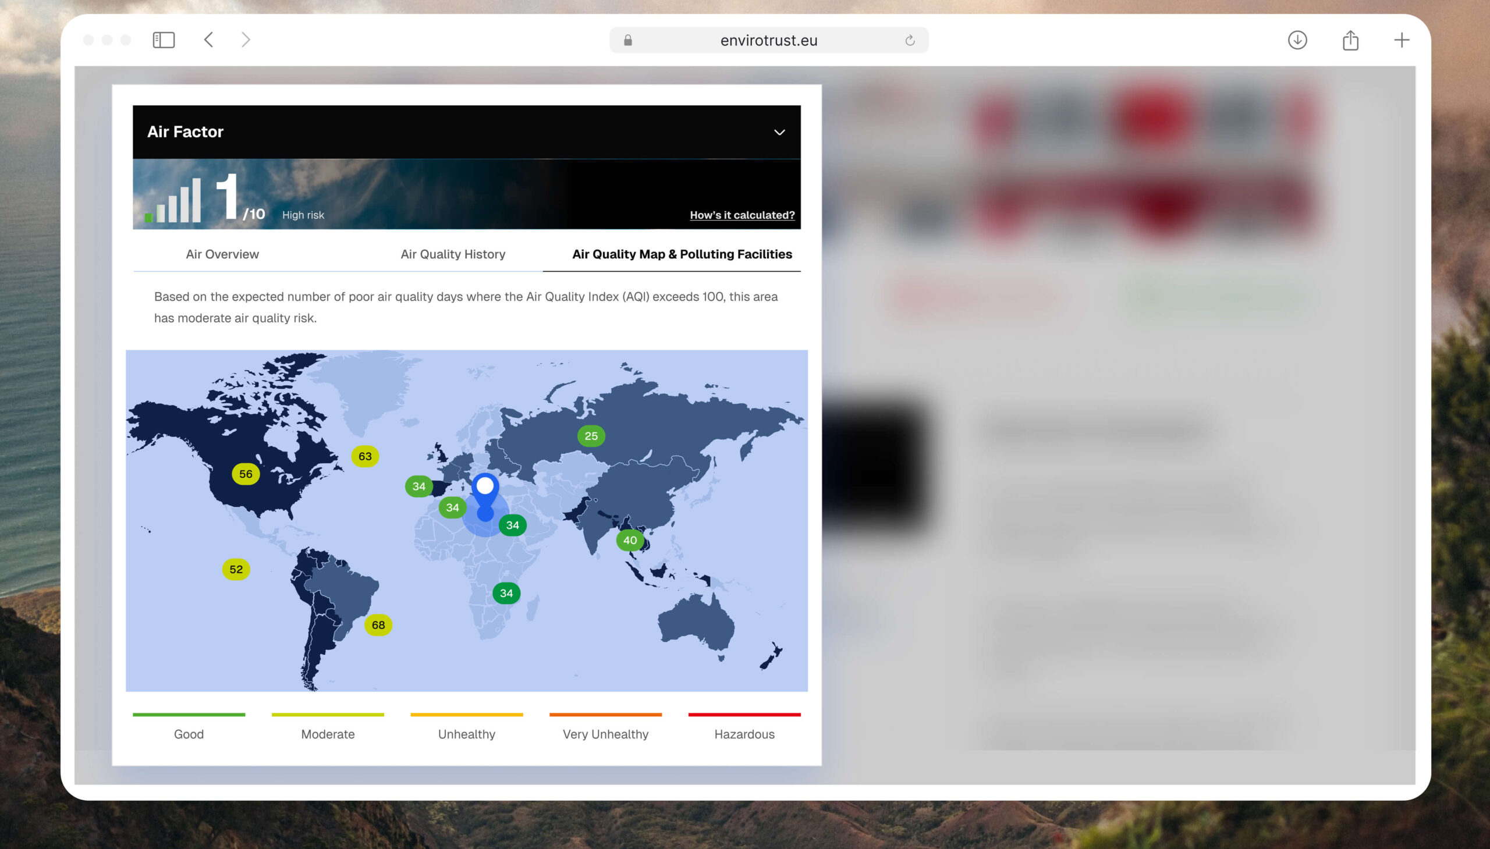Toggle the browser sidebar icon

tap(164, 40)
